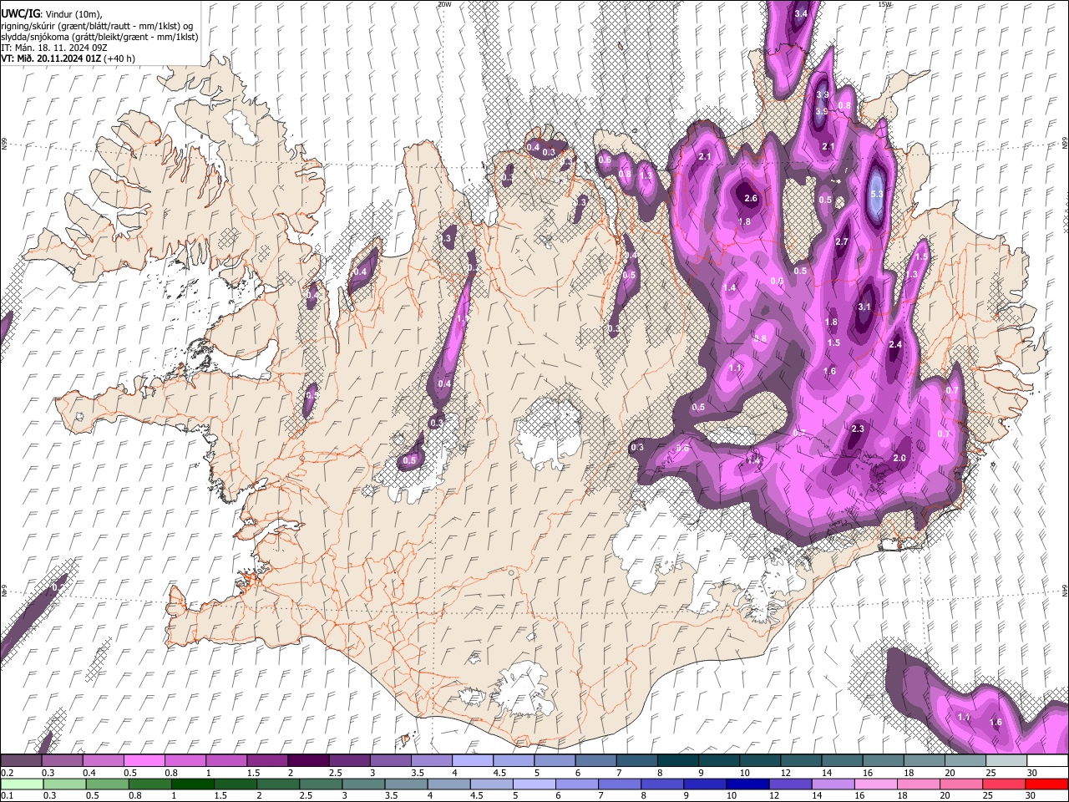Click the dark teal swatch starting at 8 on upper scale
Image resolution: width=1069 pixels, height=802 pixels.
678,761
